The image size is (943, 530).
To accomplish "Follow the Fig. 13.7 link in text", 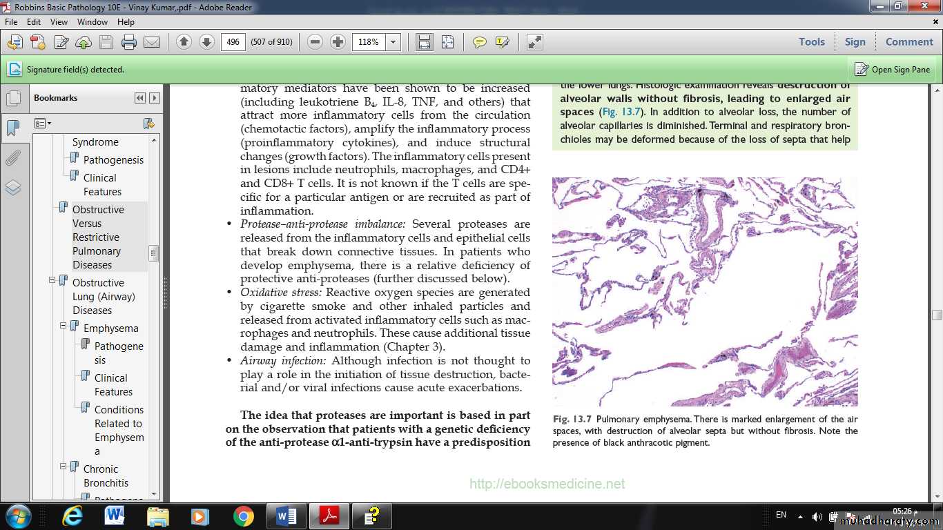I will coord(621,112).
